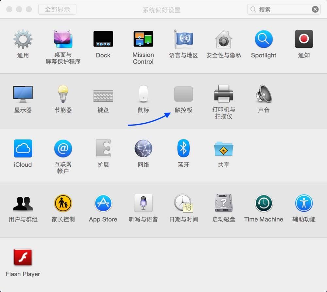Open 节能器 (Energy Saver) settings
This screenshot has width=327, height=292.
[x=63, y=94]
